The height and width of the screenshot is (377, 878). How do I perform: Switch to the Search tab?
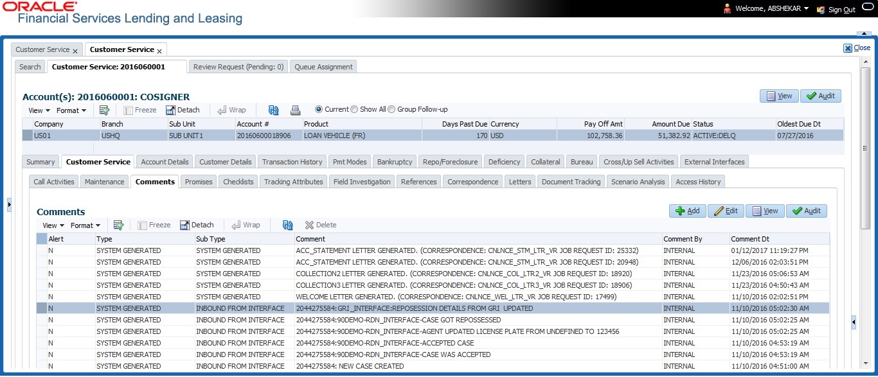coord(30,67)
